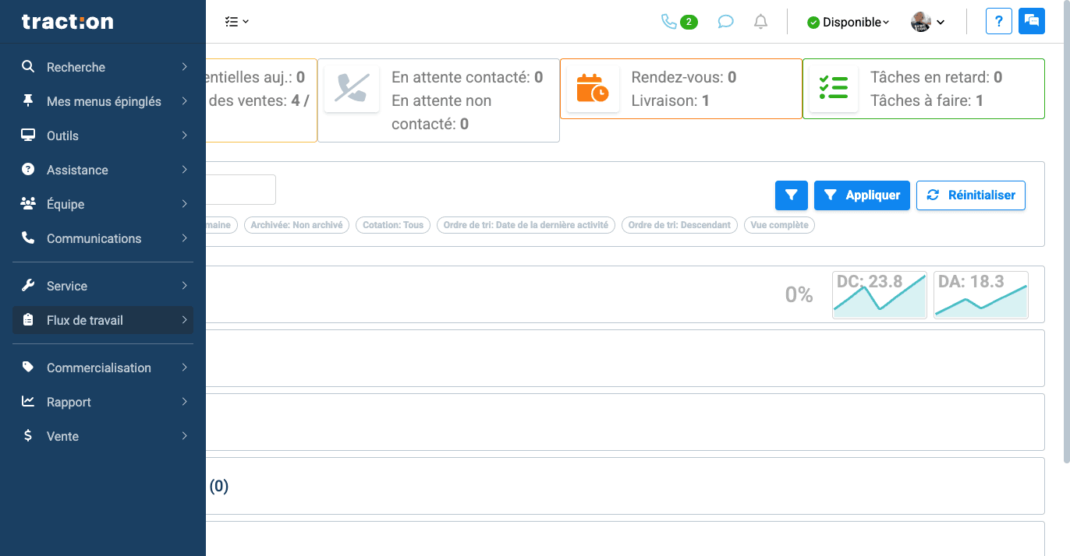This screenshot has width=1070, height=556.
Task: Open the phone calls icon with badge 2
Action: click(678, 22)
